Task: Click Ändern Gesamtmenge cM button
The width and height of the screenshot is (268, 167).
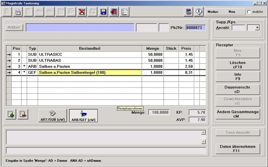Action: 238,114
